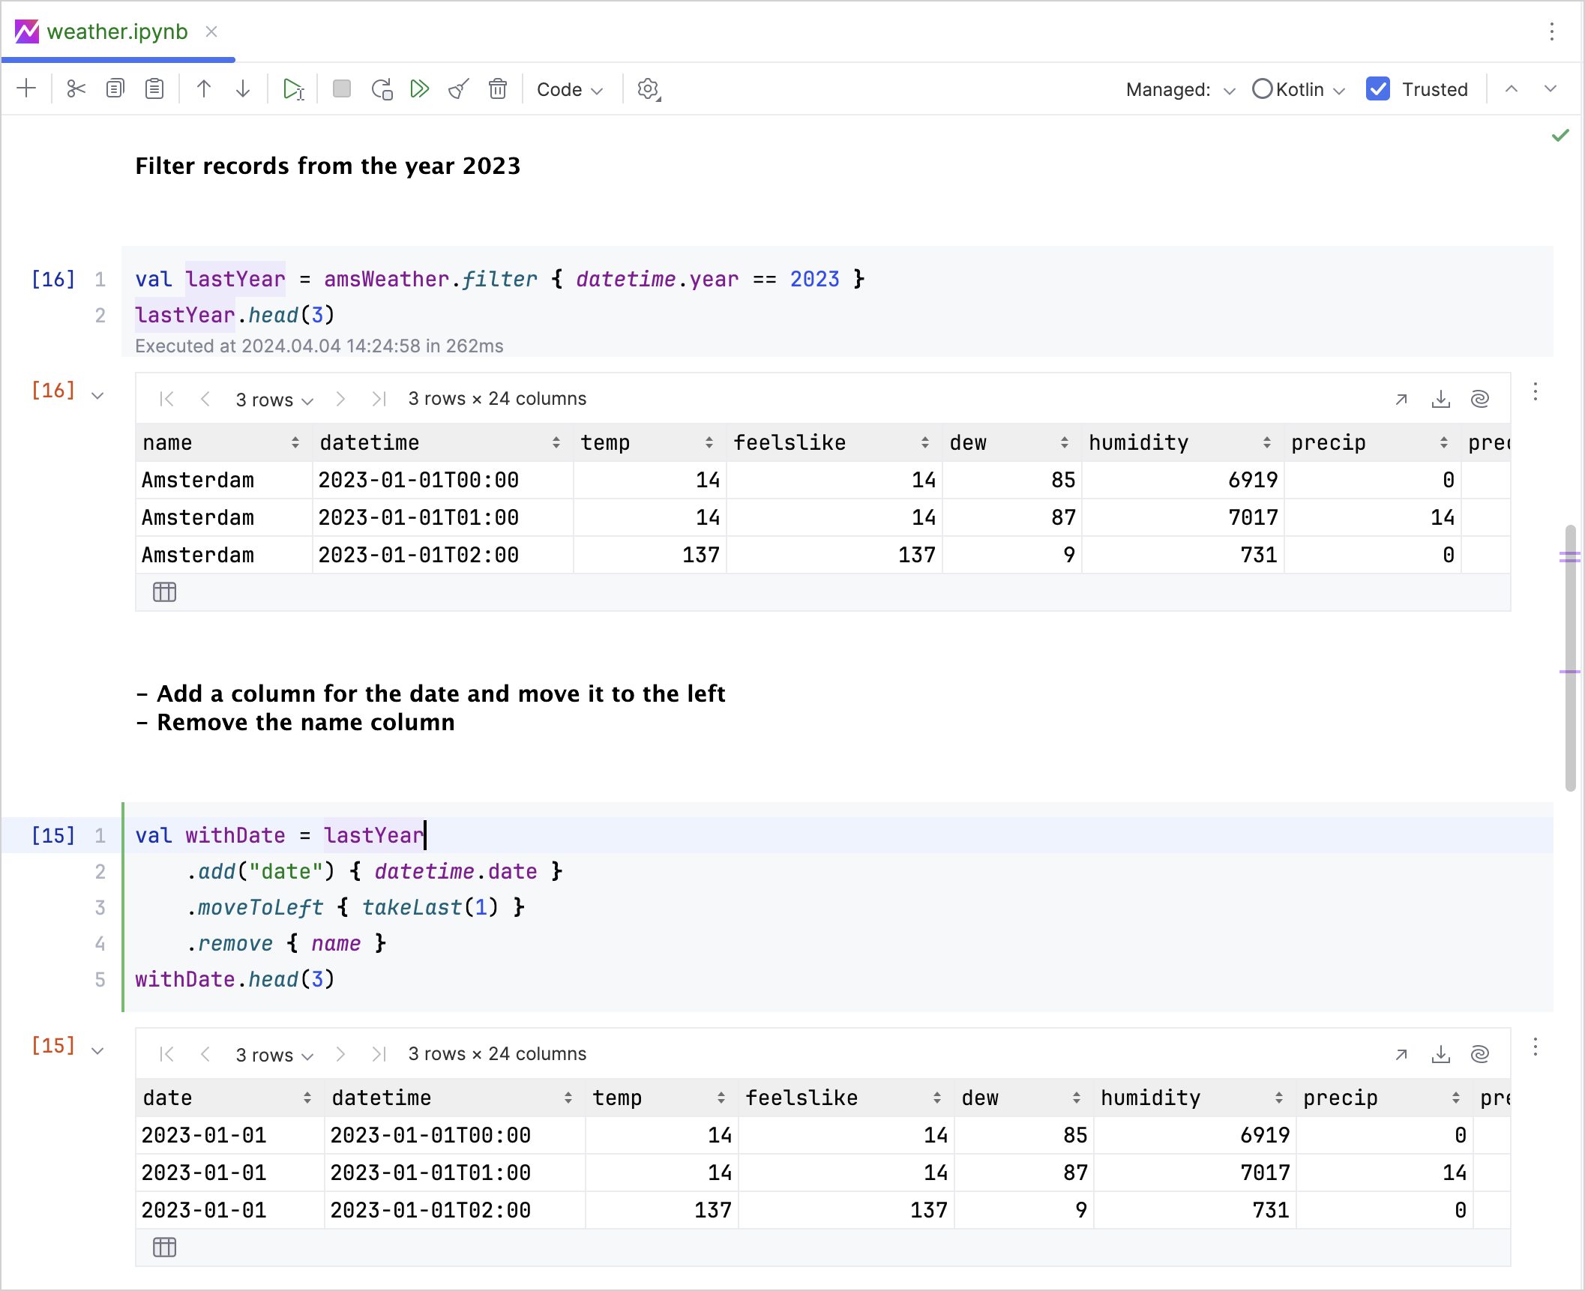Add a new cell with the plus icon

[26, 88]
